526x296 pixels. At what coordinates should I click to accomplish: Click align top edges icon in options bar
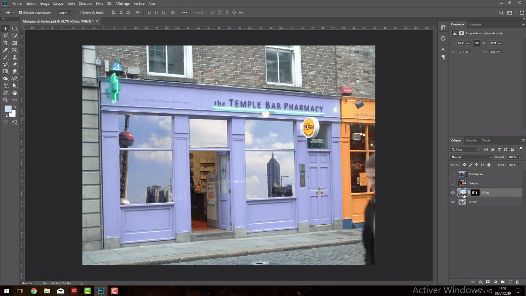pos(149,12)
